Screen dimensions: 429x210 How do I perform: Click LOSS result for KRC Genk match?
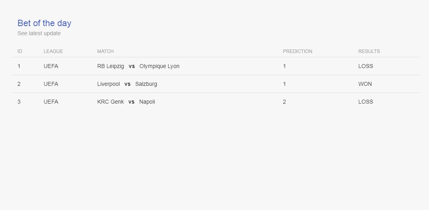(x=366, y=102)
